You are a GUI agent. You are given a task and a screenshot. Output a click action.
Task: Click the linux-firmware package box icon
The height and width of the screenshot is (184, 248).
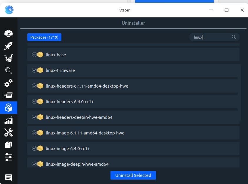pos(40,70)
